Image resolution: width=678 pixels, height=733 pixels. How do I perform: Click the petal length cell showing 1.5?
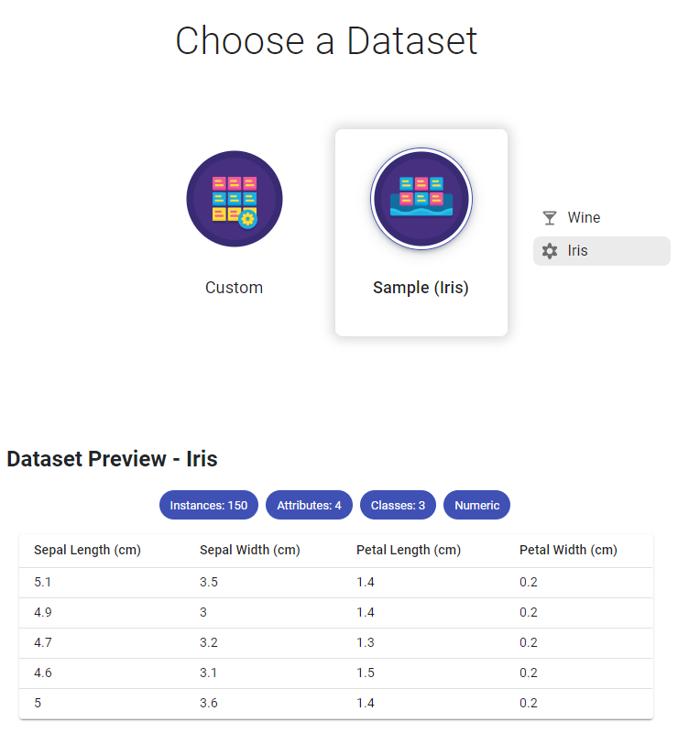[x=366, y=673]
